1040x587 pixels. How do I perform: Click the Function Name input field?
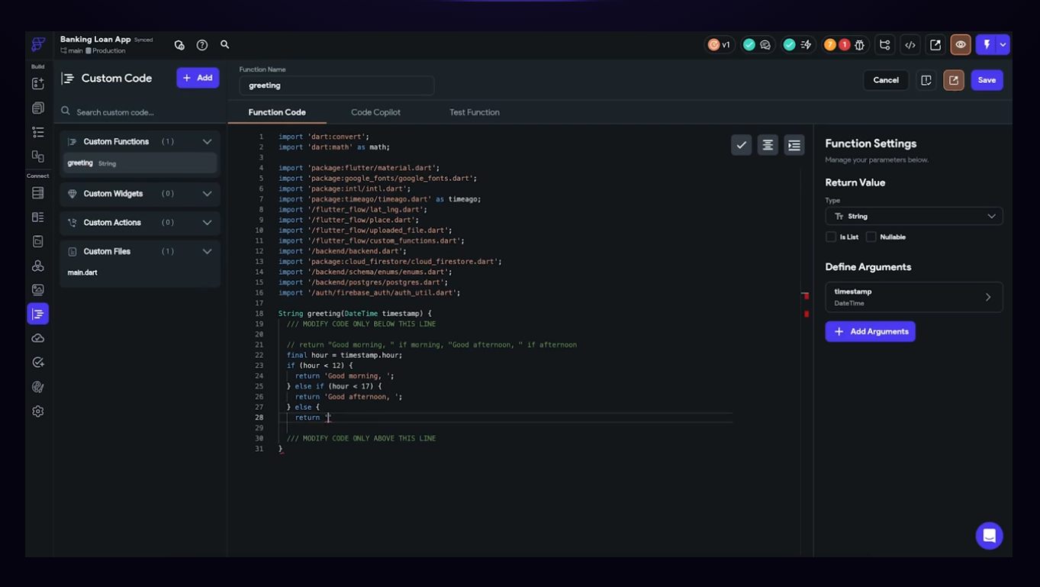coord(336,85)
